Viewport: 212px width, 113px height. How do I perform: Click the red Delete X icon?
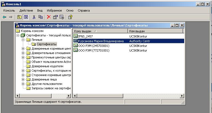[49, 17]
